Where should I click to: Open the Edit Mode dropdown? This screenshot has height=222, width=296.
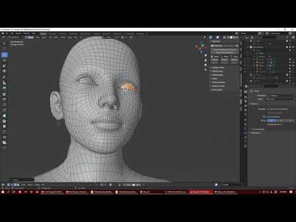[x=15, y=37]
